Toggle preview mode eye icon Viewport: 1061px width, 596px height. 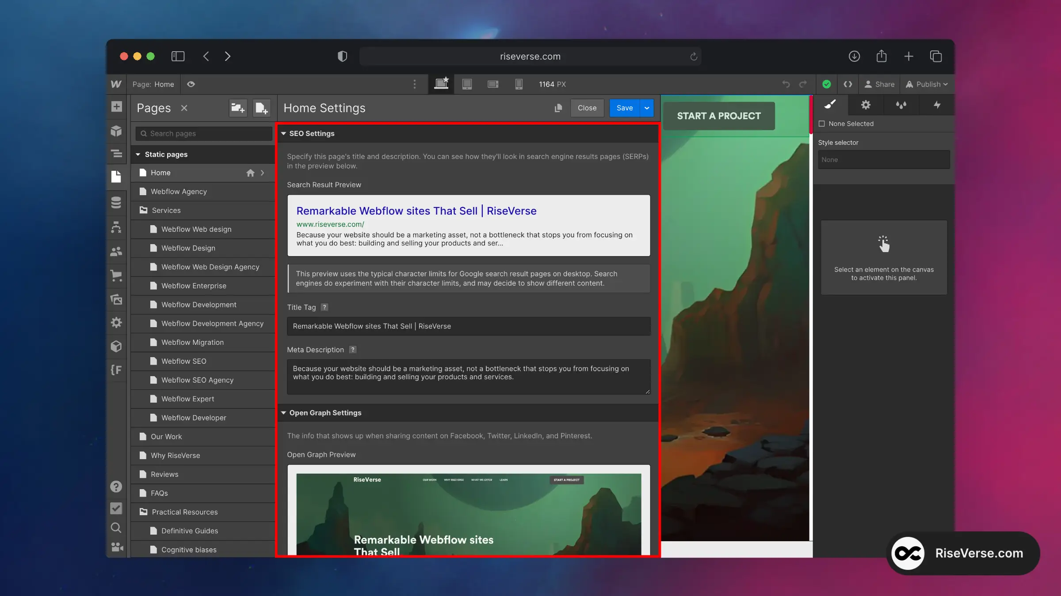[191, 84]
